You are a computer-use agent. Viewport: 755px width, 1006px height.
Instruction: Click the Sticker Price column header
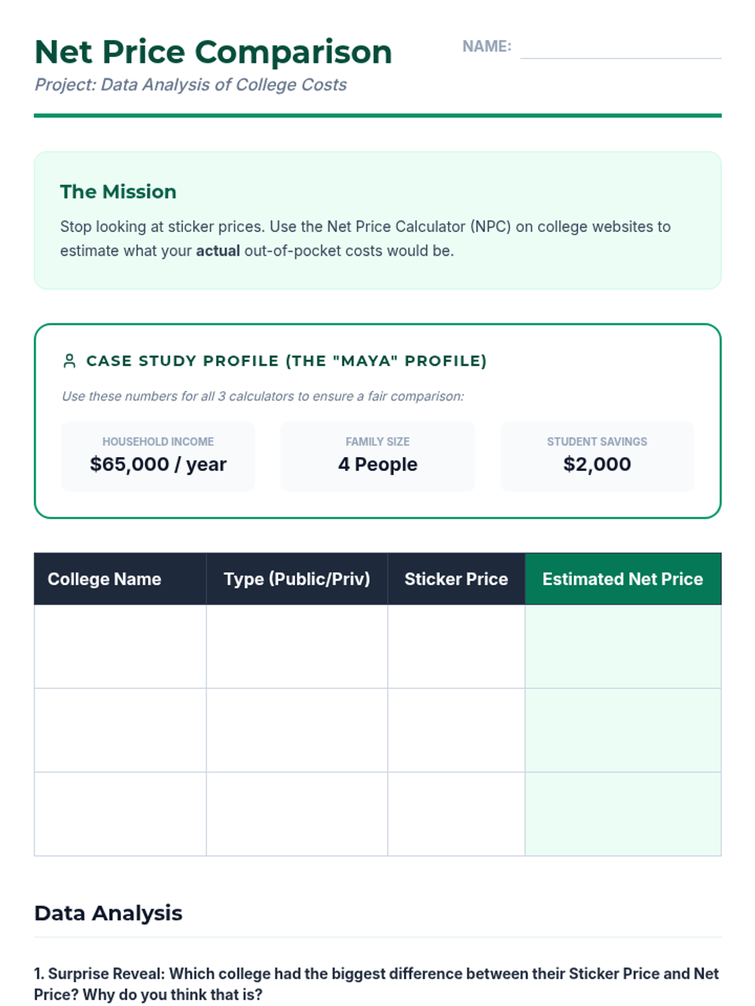click(456, 579)
